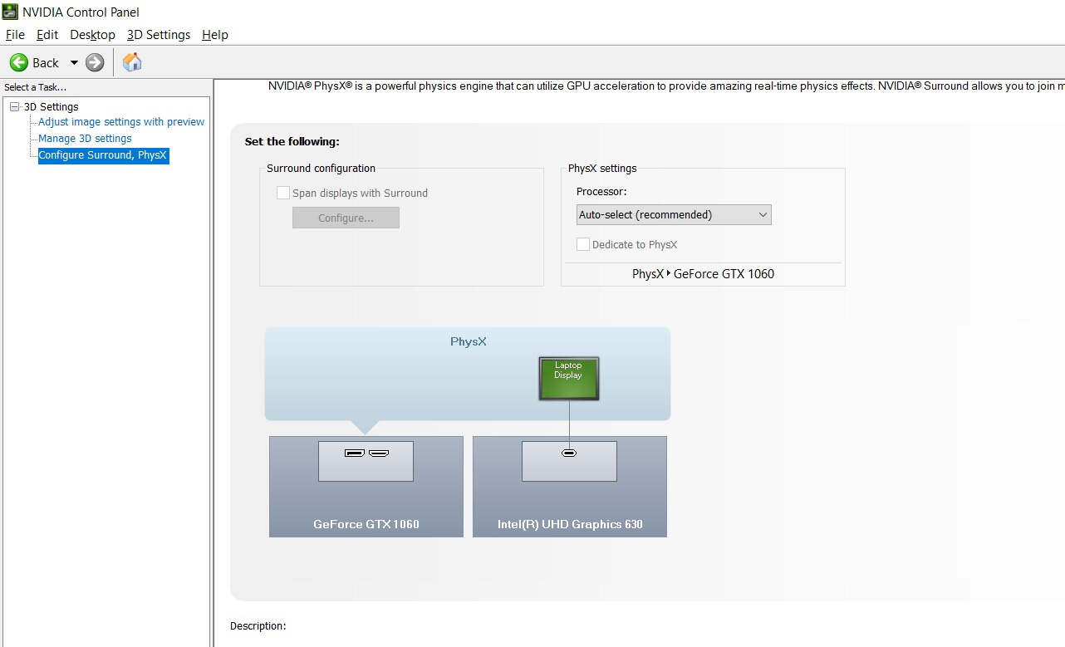Click the green Back arrow icon
The height and width of the screenshot is (647, 1065).
click(18, 62)
